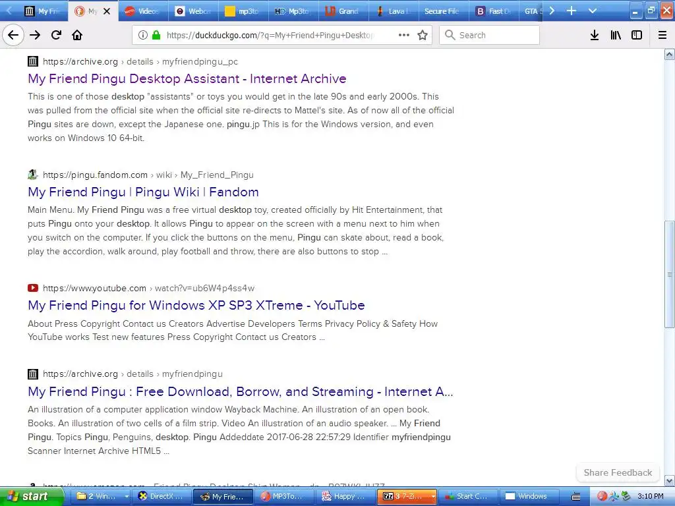Open the Downloads arrow icon

595,36
